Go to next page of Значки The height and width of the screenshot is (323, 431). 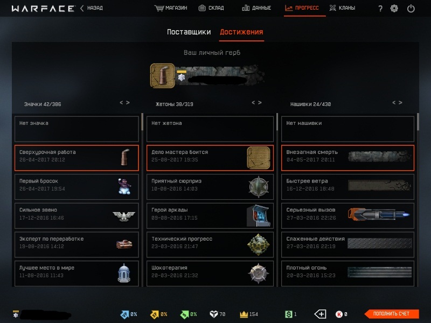pyautogui.click(x=128, y=103)
